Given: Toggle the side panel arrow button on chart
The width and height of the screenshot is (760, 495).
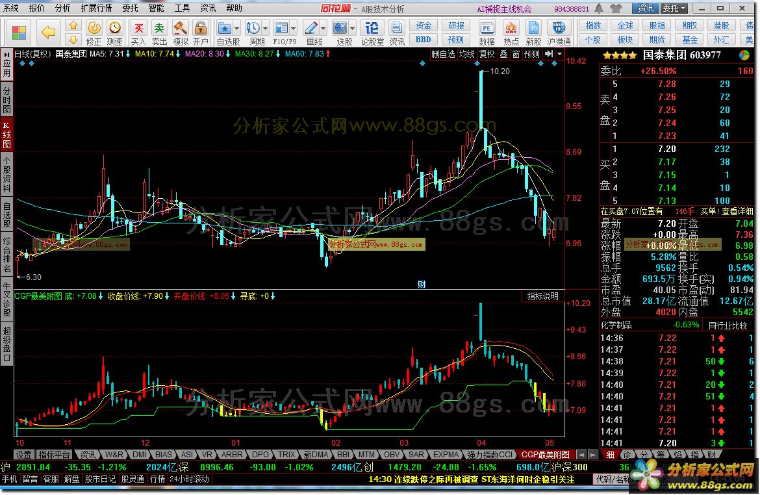Looking at the screenshot, I should tap(549, 54).
